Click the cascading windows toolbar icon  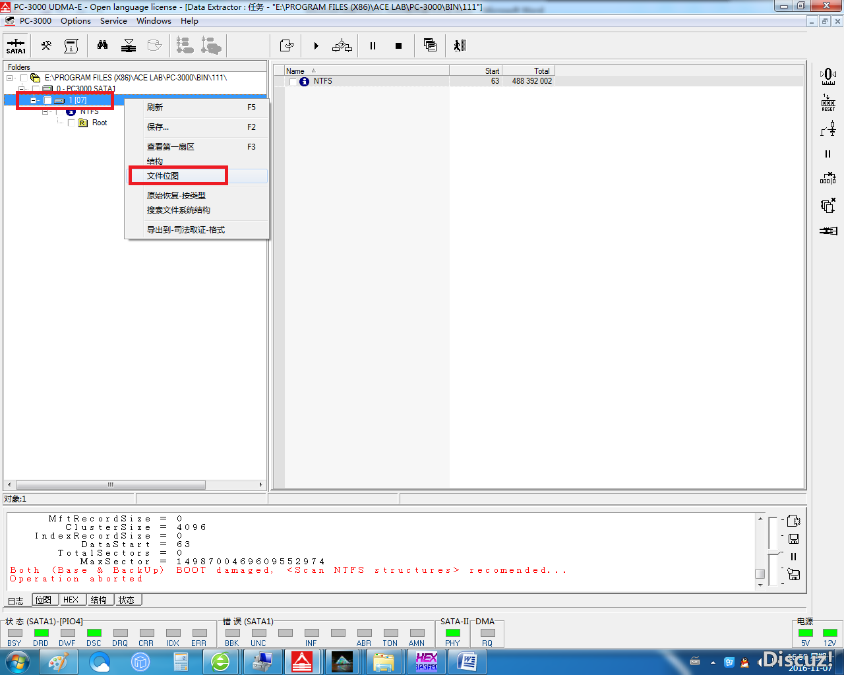click(x=430, y=45)
